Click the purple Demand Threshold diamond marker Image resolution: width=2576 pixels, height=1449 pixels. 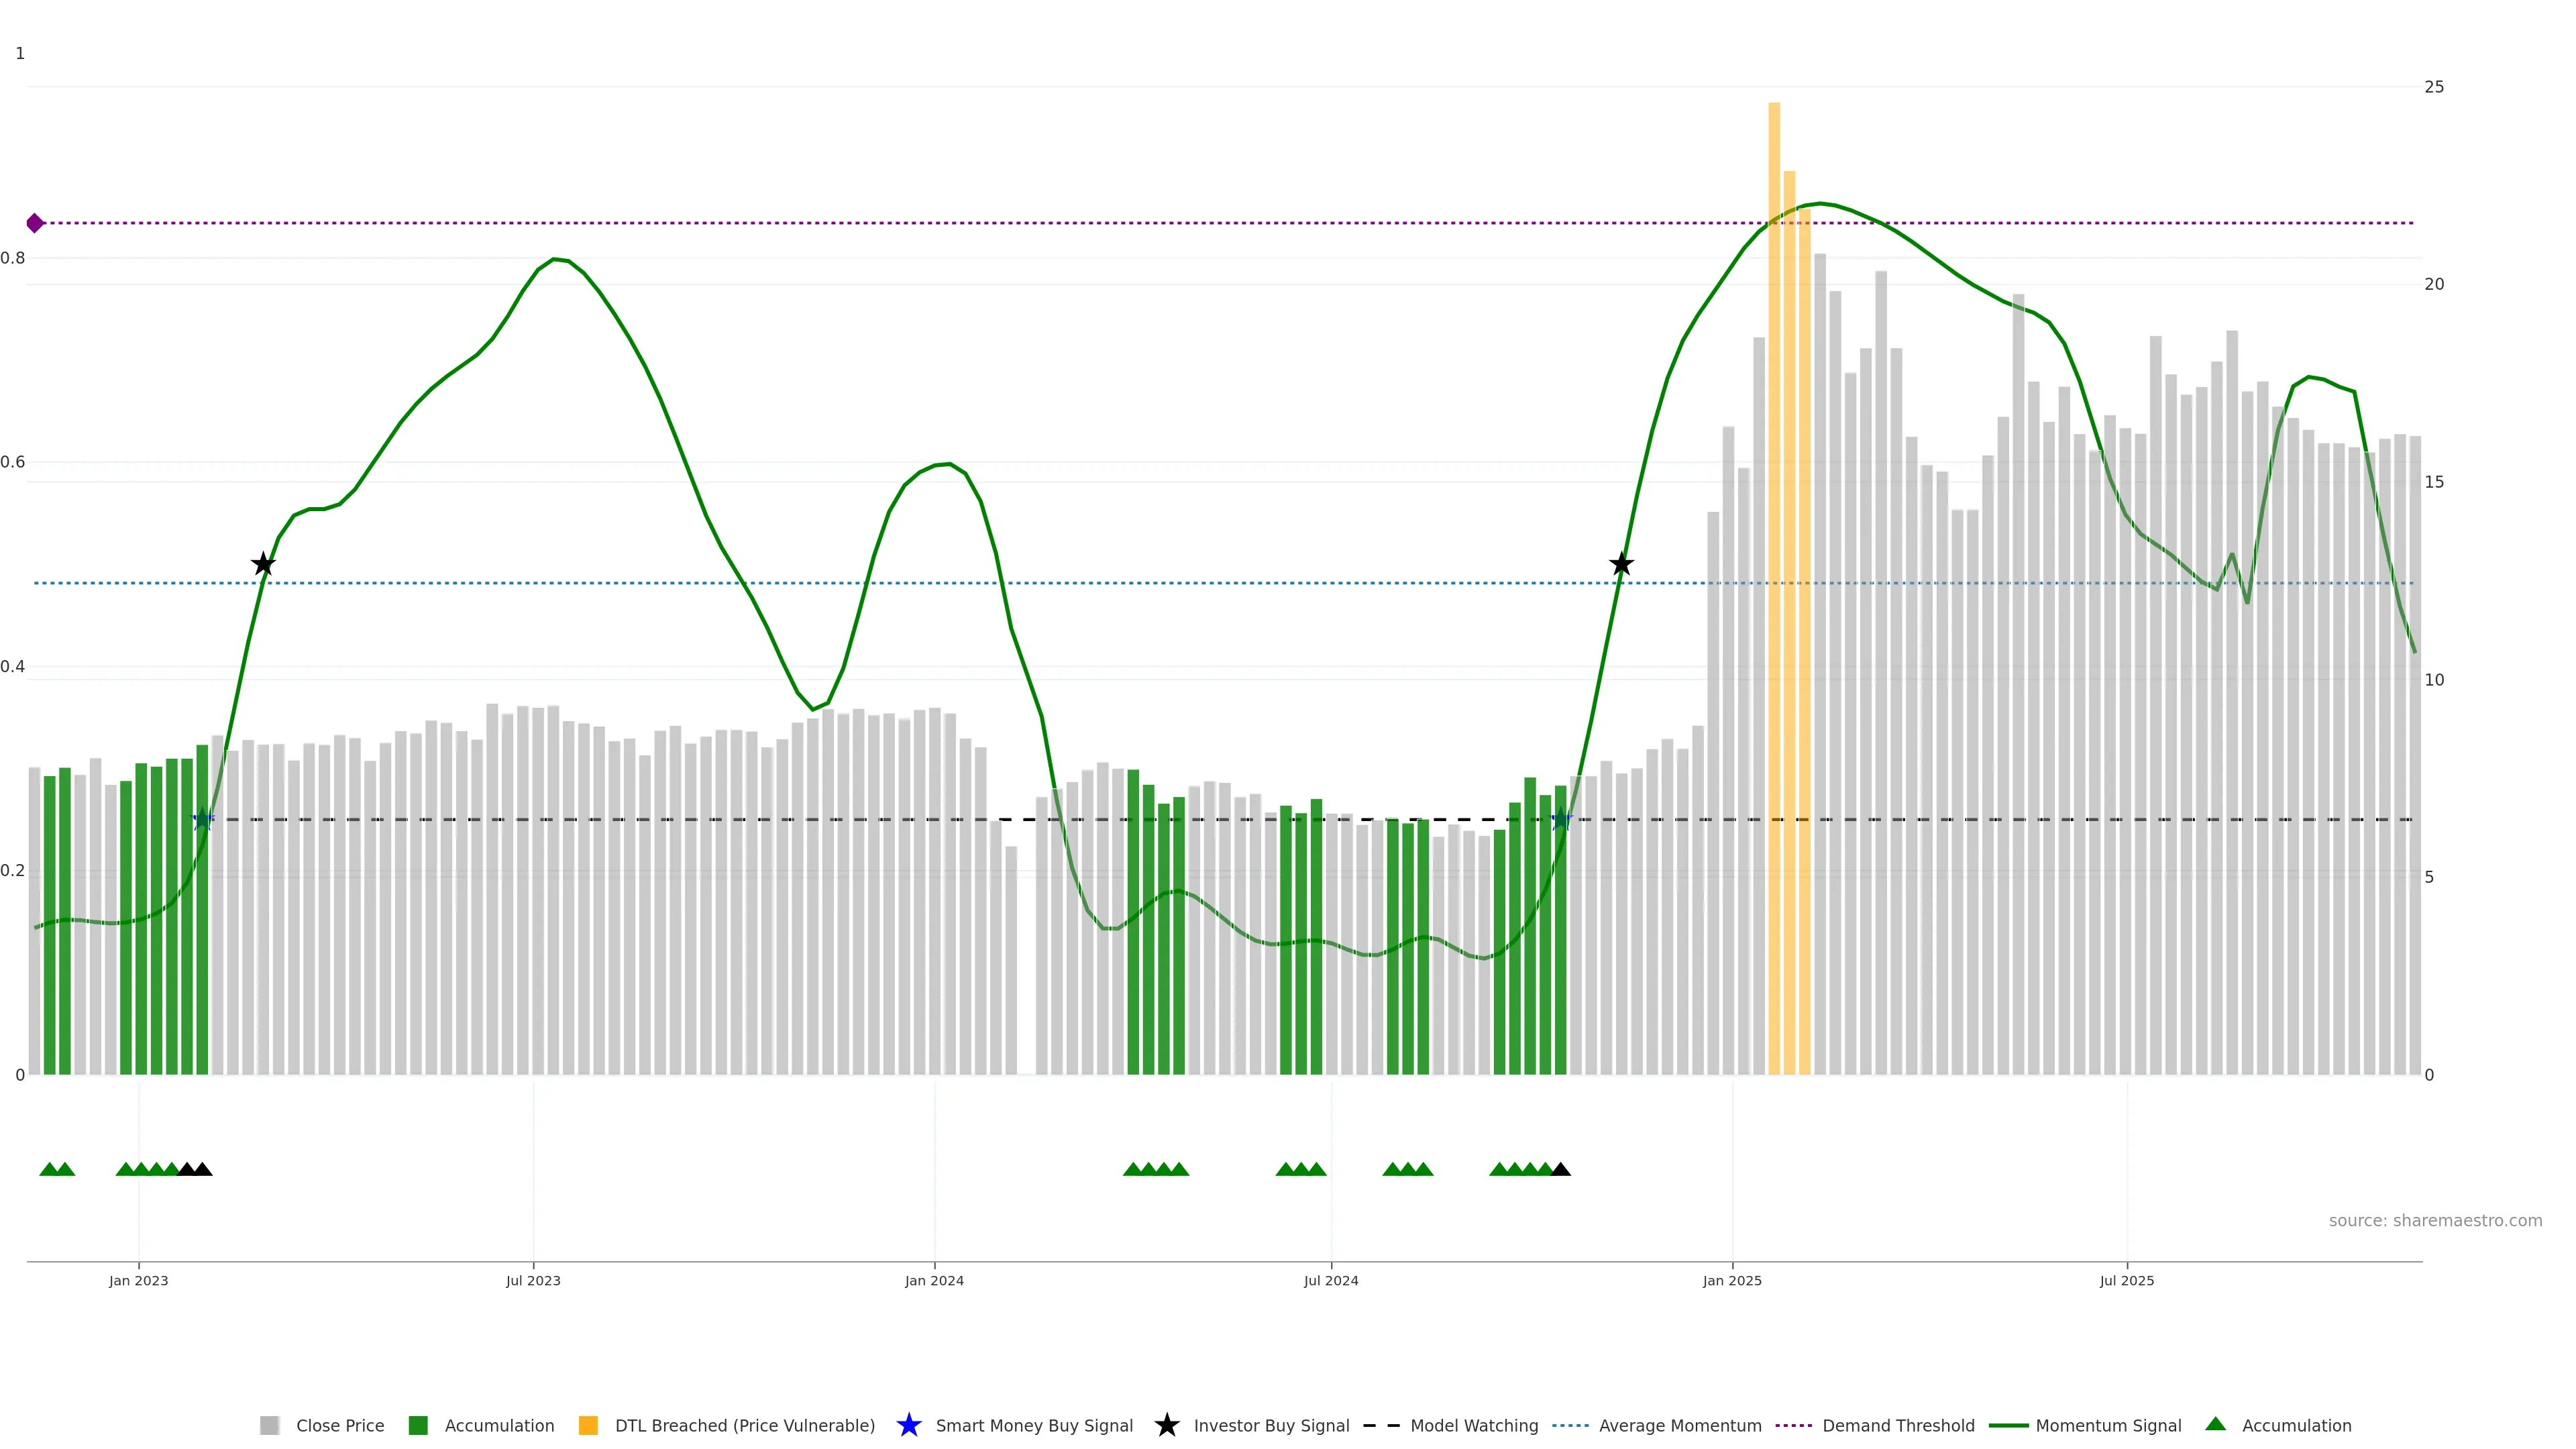point(35,223)
